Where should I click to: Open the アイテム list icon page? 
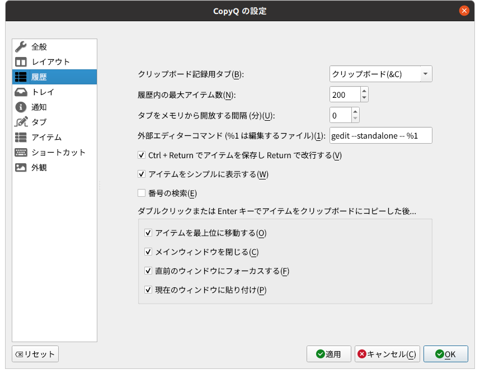point(21,138)
